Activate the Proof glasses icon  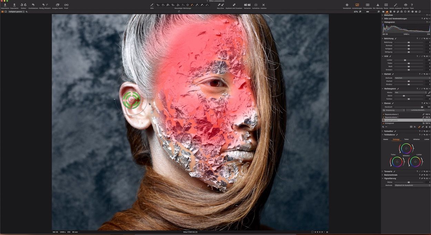pyautogui.click(x=66, y=5)
